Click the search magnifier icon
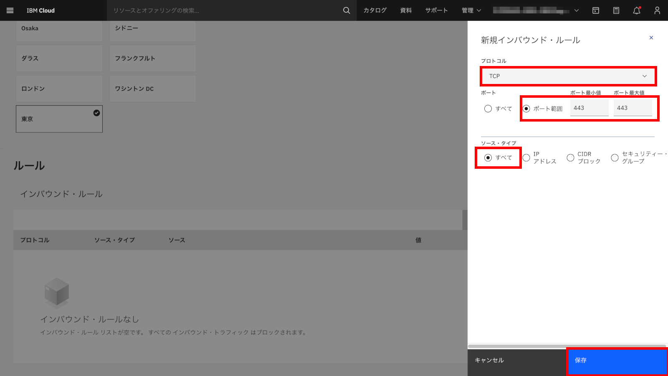The width and height of the screenshot is (668, 376). coord(346,10)
